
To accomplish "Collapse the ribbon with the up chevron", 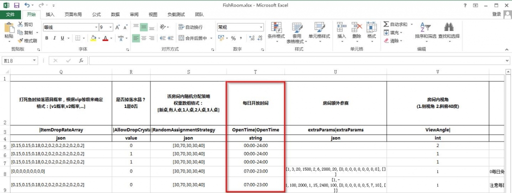I will (507, 49).
